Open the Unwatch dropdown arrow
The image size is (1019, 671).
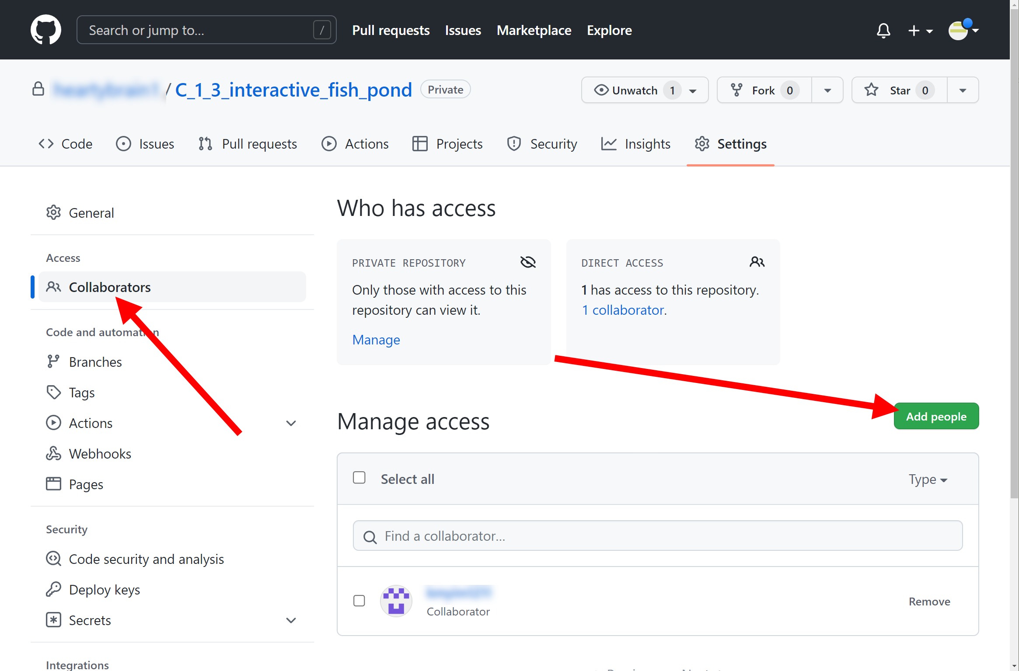point(693,91)
